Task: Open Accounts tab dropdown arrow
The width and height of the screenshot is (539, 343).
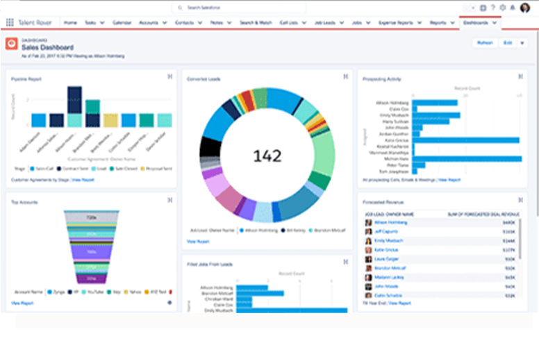Action: click(165, 23)
